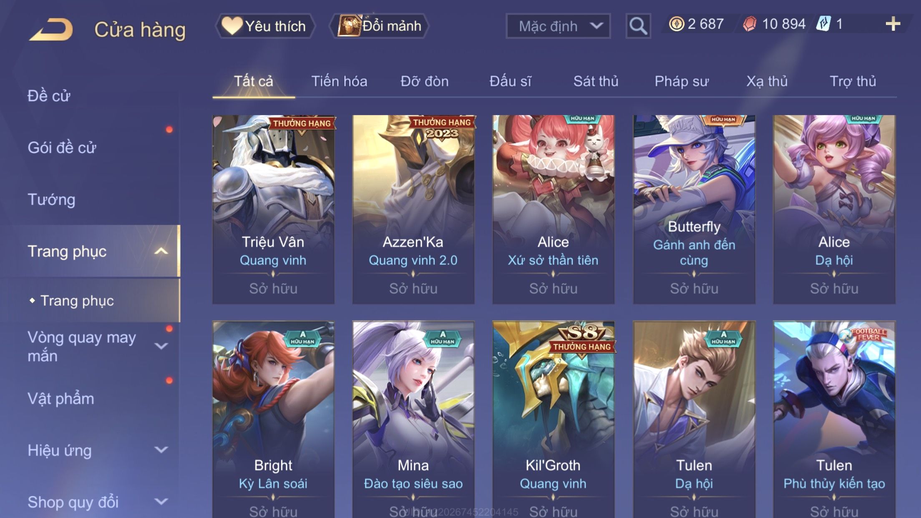Select Butterfly Gánh anh đến cùng skin
This screenshot has height=518, width=921.
click(694, 209)
